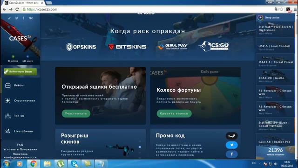Image resolution: width=298 pixels, height=168 pixels.
Task: Click the Steam icon in Промо код card
Action: pyautogui.click(x=232, y=136)
